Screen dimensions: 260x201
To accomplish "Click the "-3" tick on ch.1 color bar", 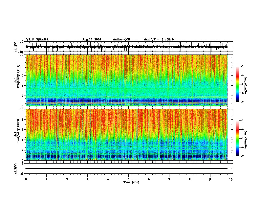I will point(242,66).
